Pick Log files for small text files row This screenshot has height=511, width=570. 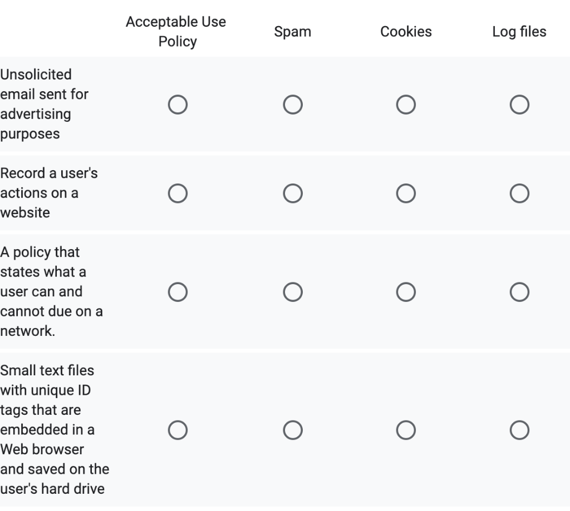point(519,430)
